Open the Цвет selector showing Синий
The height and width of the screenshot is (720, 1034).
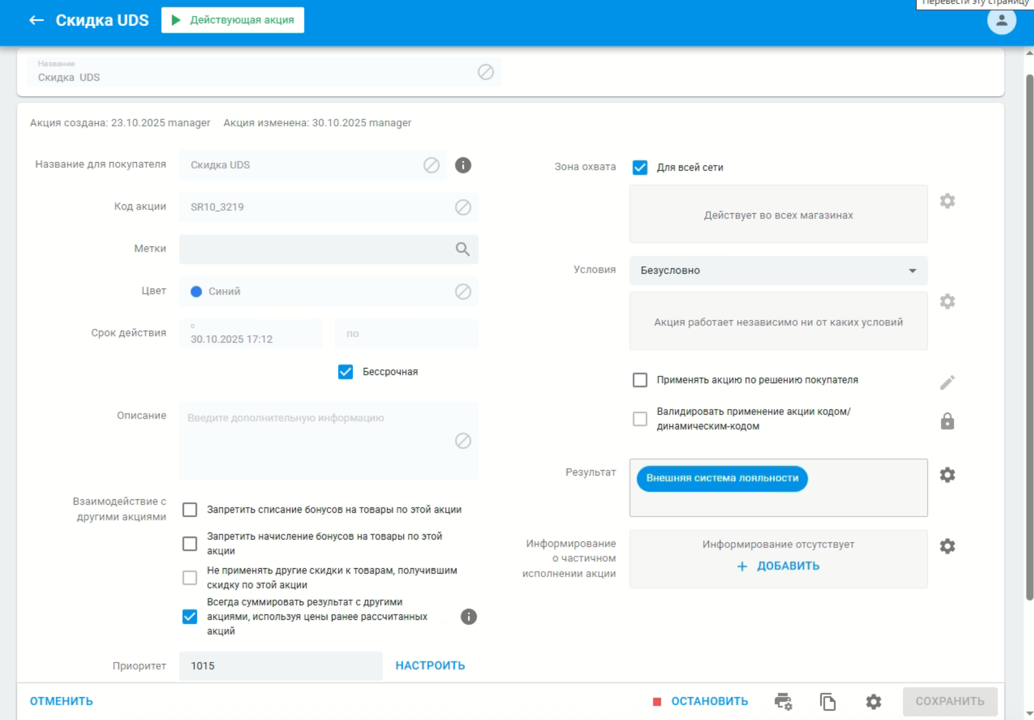pos(328,292)
